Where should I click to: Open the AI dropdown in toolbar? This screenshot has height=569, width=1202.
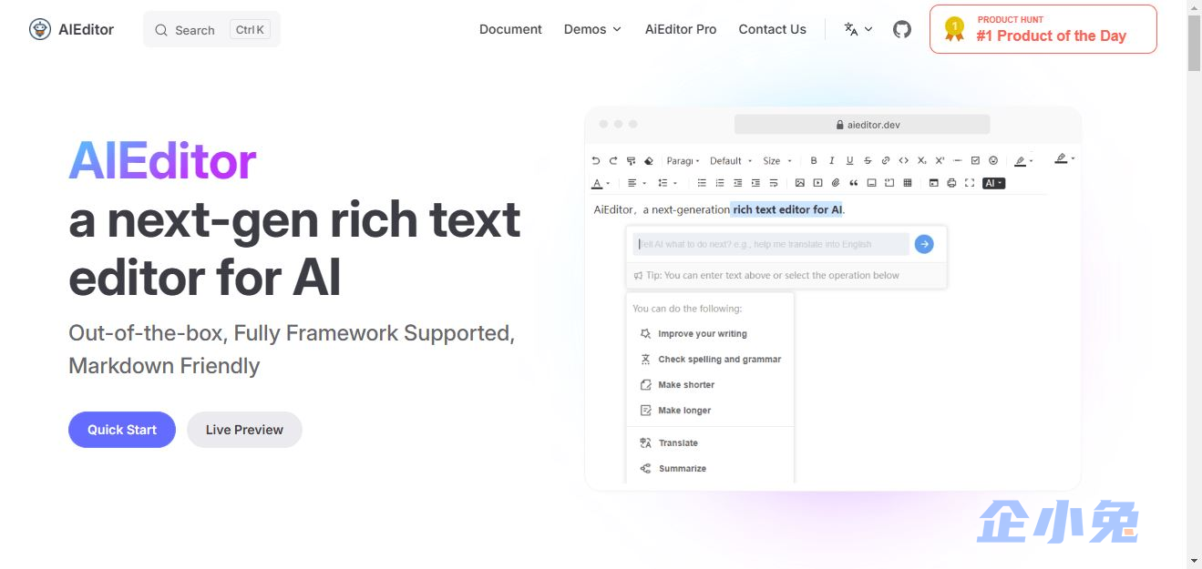[993, 183]
